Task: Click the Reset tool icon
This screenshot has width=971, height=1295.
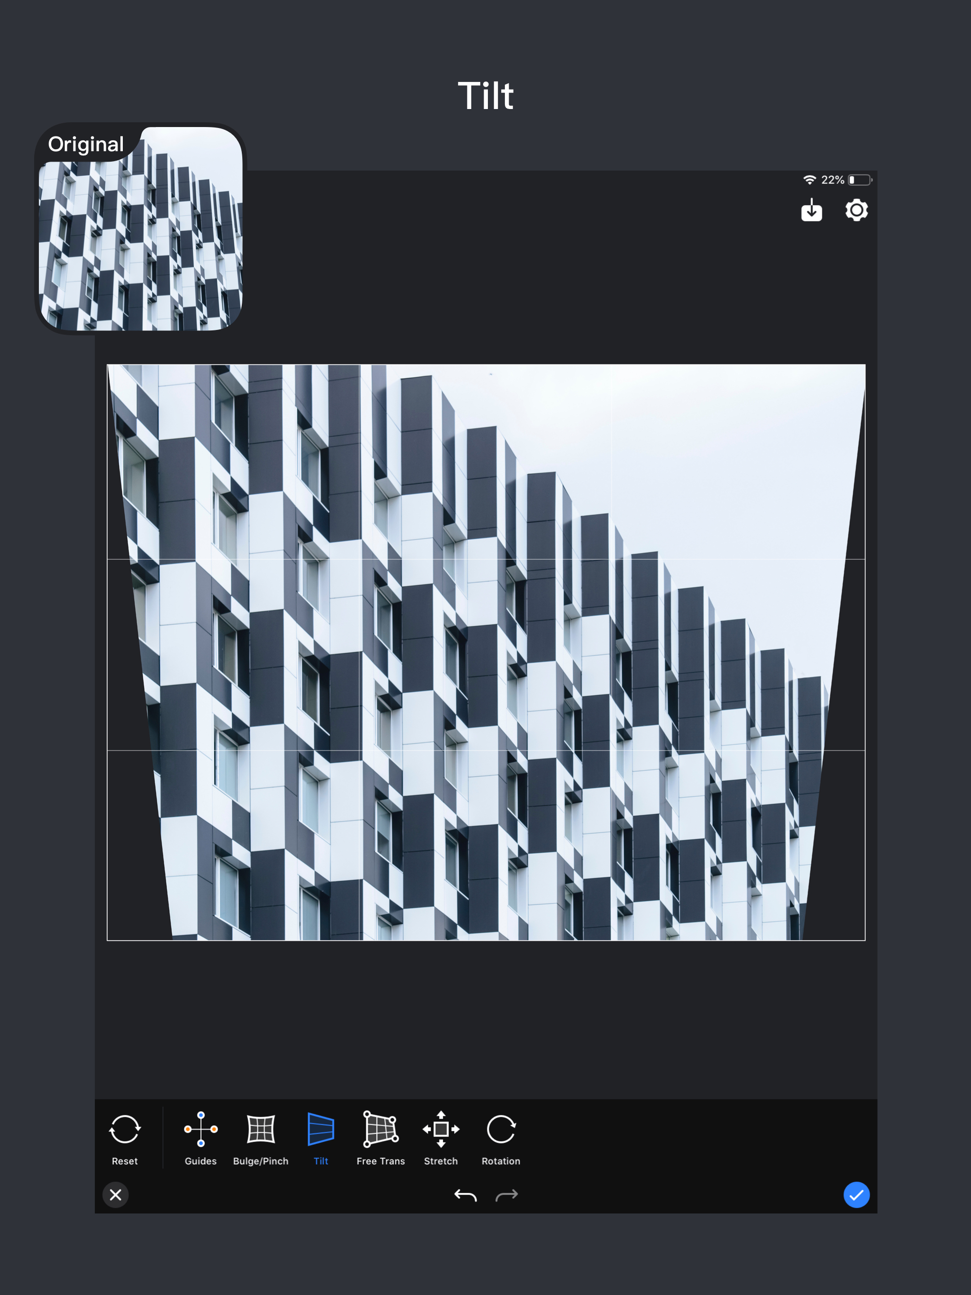Action: pyautogui.click(x=125, y=1129)
